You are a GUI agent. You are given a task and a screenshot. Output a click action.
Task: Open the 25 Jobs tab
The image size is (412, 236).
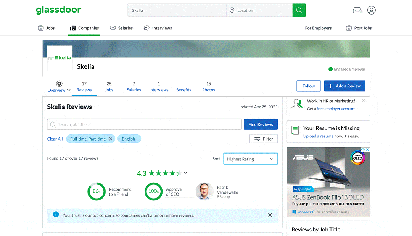109,87
